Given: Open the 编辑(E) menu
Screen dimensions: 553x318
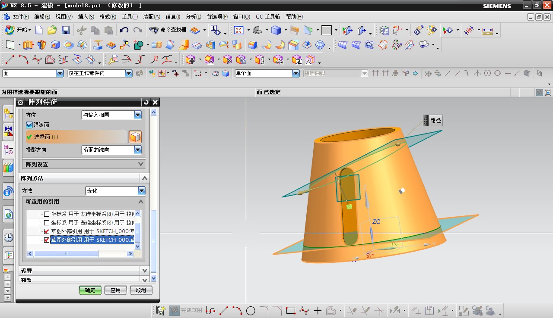Looking at the screenshot, I should click(42, 17).
